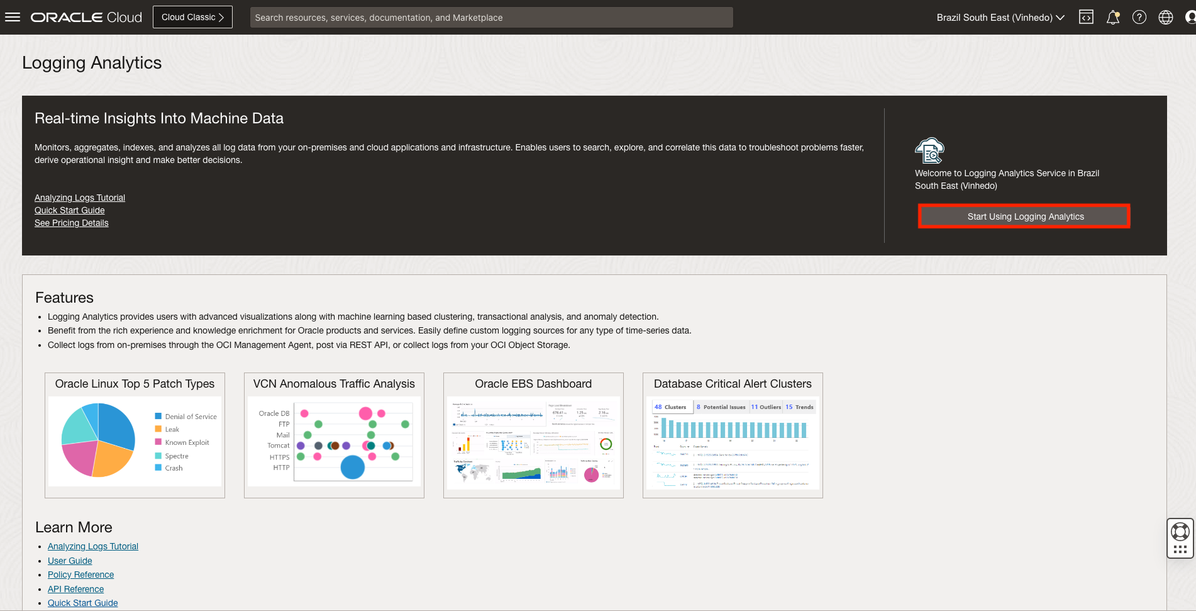Open the user profile avatar menu
Viewport: 1196px width, 611px height.
click(x=1190, y=17)
